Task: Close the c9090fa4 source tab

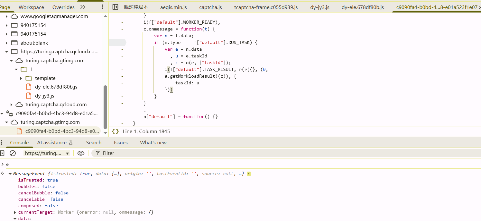Action: [x=479, y=7]
